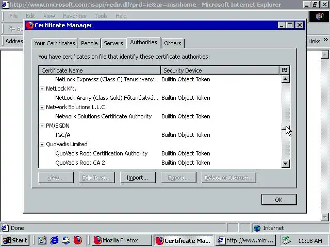Select the Authorities tab
The width and height of the screenshot is (330, 247).
pos(143,43)
